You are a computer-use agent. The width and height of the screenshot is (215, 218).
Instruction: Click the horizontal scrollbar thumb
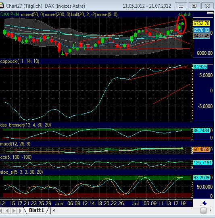coord(203,210)
